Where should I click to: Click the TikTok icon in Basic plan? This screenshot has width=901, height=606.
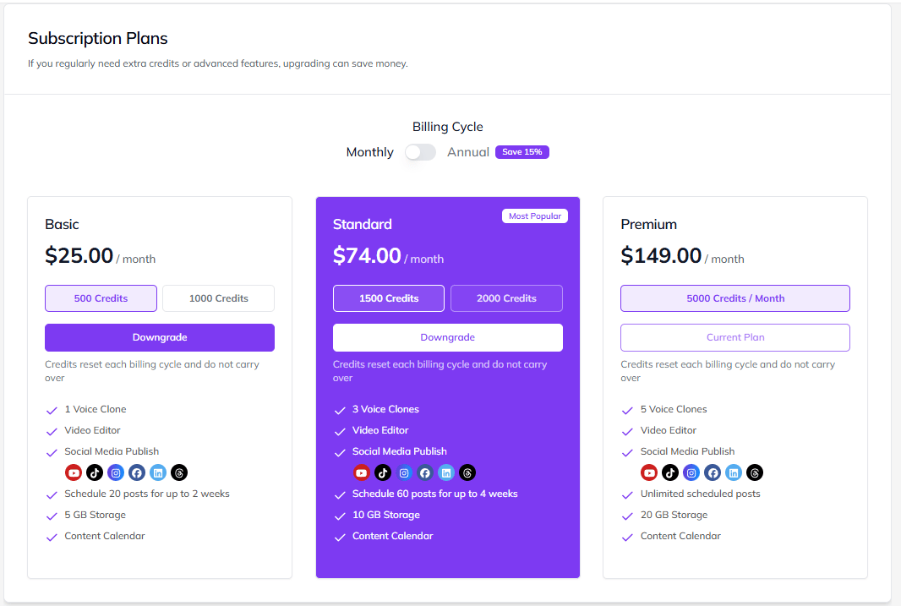point(95,472)
